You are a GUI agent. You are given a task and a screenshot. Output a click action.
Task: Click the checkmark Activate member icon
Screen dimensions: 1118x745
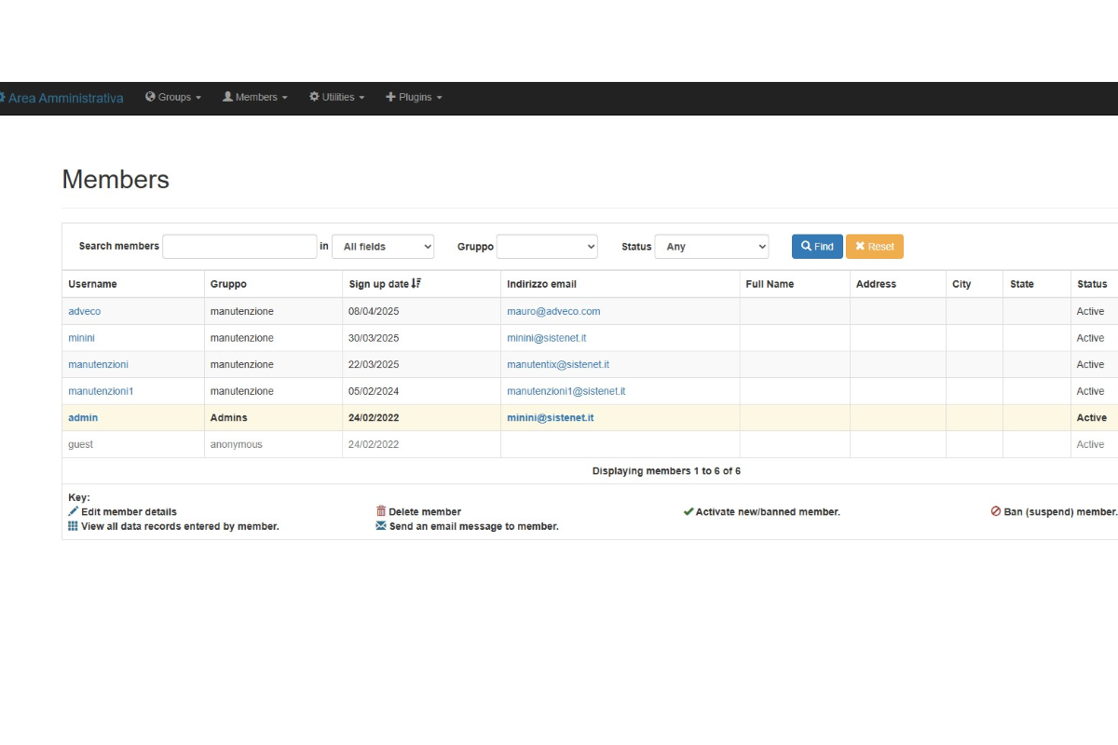tap(689, 511)
